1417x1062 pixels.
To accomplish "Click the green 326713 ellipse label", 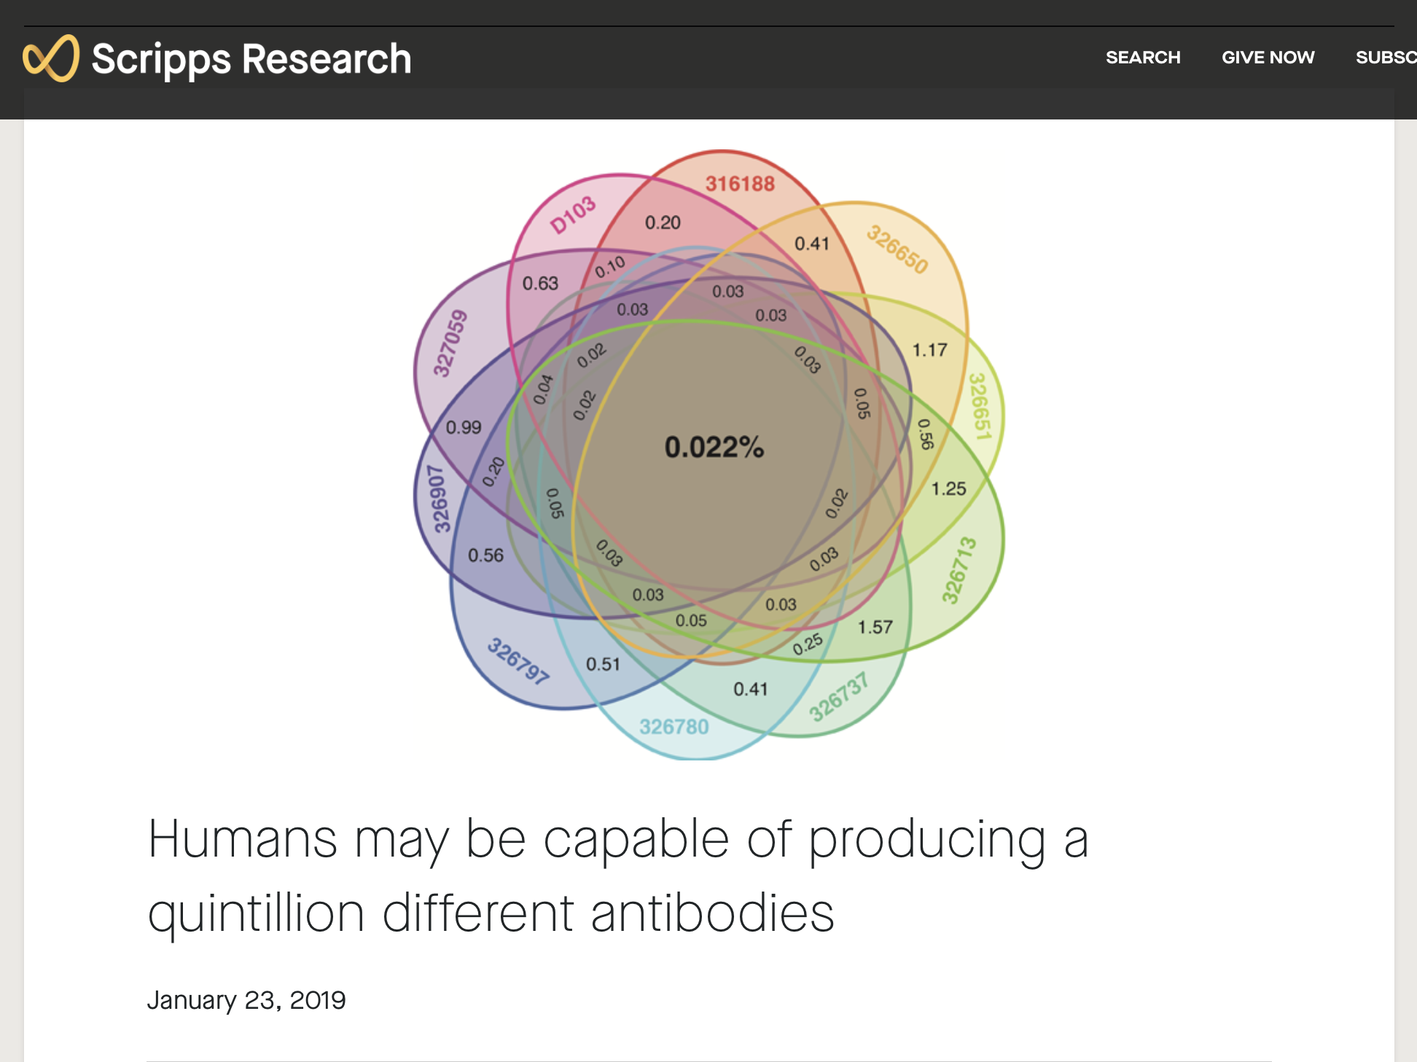I will tap(959, 570).
